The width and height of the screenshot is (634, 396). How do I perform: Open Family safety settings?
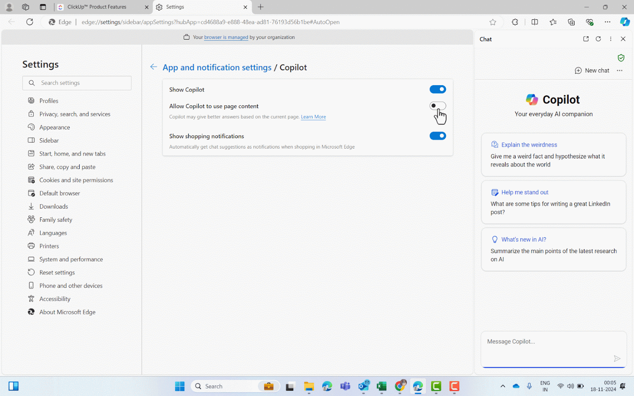(56, 220)
